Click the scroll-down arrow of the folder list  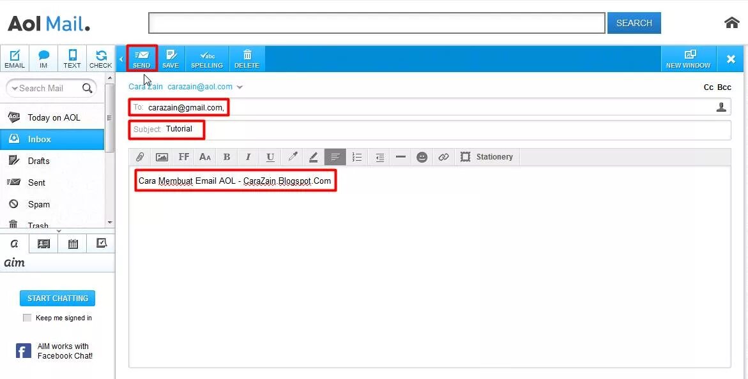click(x=110, y=222)
